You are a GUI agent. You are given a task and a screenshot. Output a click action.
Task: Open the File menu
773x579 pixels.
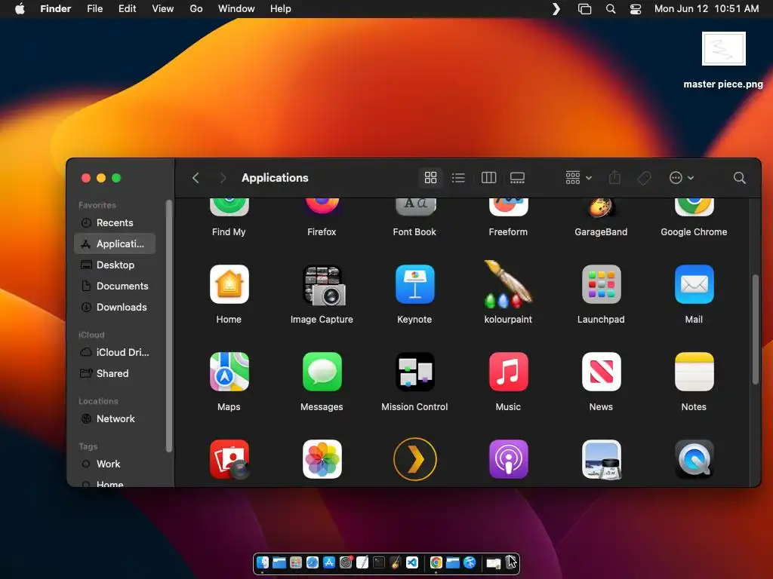point(94,9)
